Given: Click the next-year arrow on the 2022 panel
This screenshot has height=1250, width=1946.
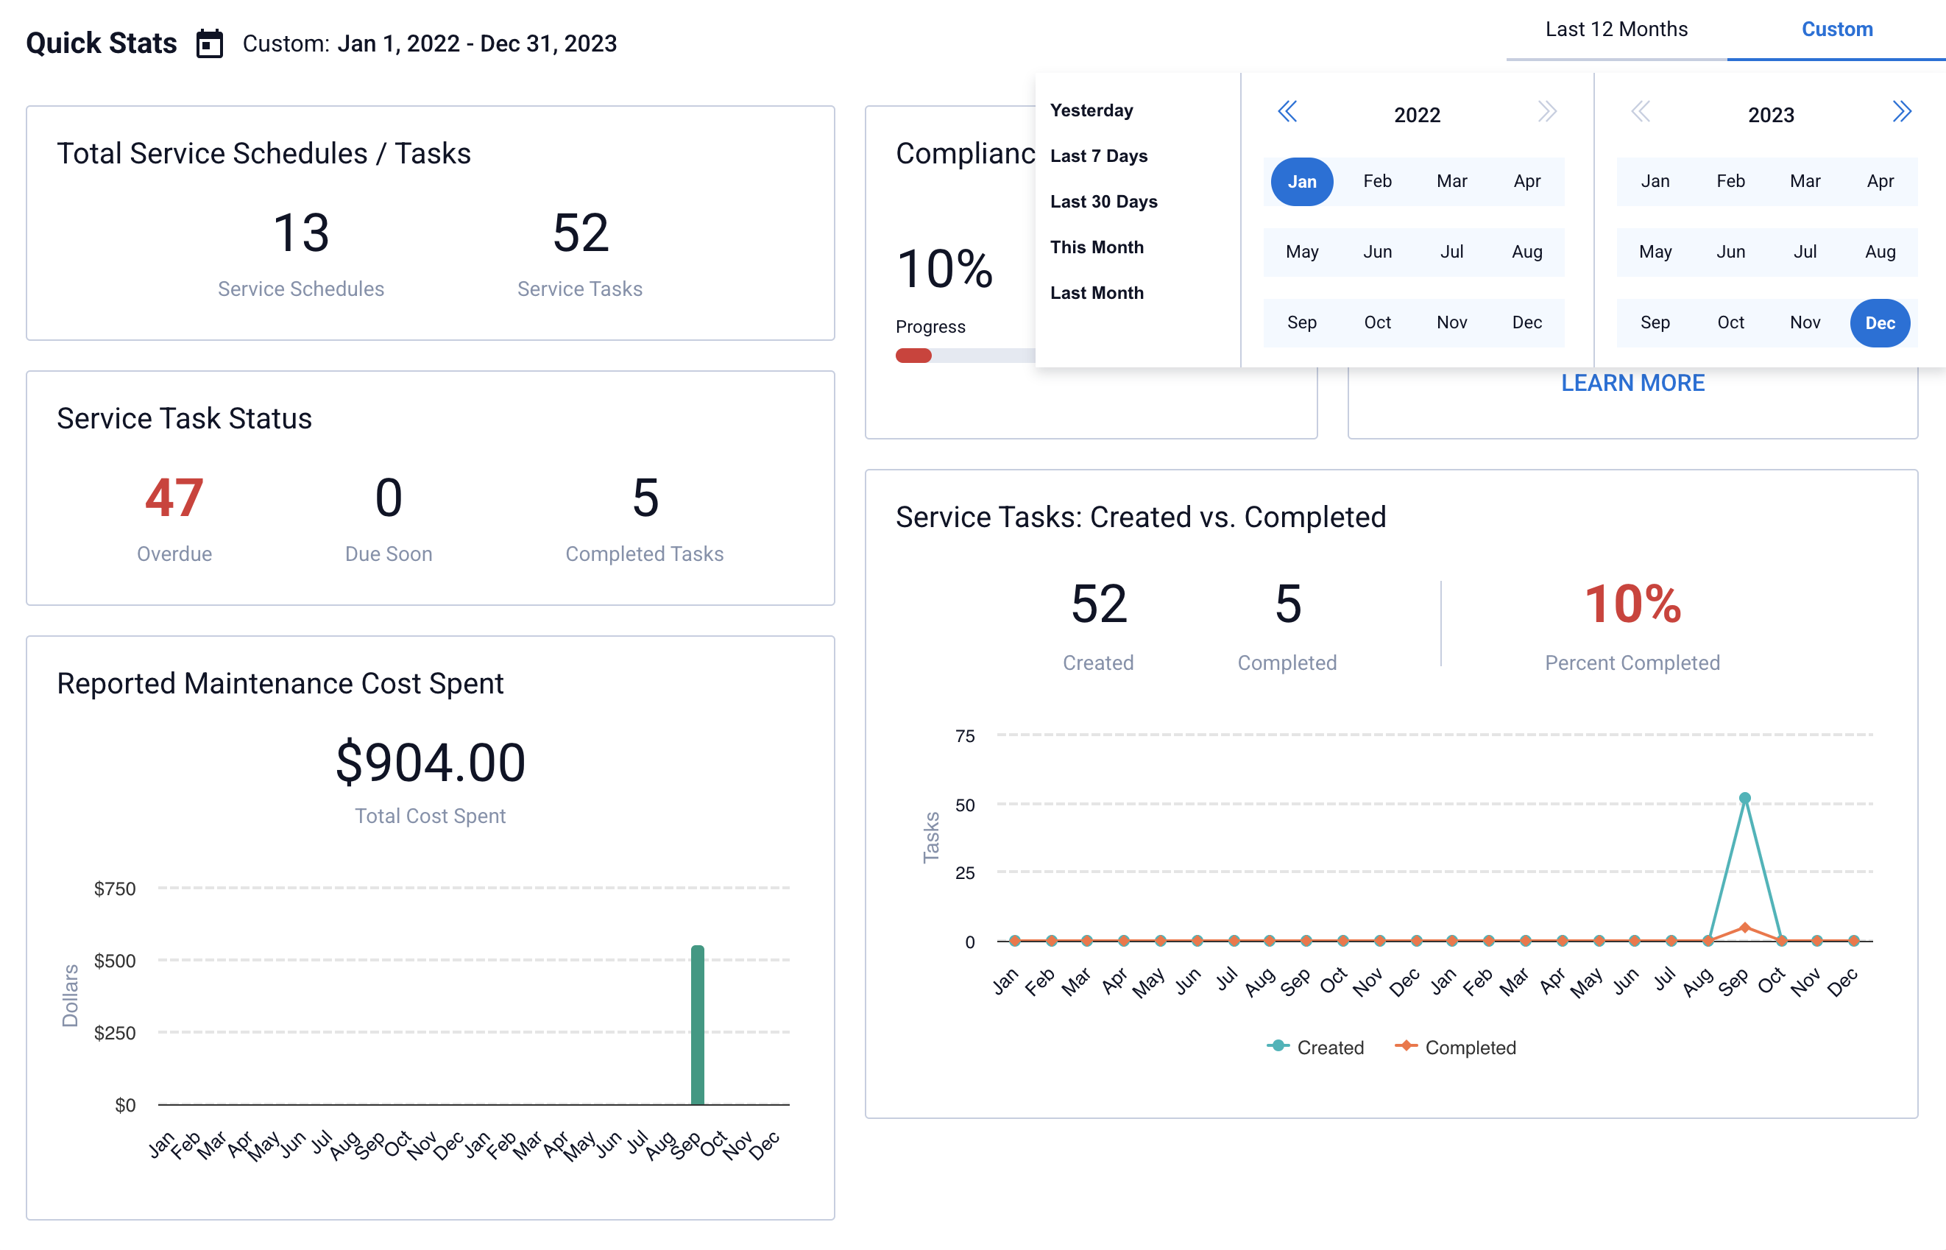Looking at the screenshot, I should [x=1547, y=111].
